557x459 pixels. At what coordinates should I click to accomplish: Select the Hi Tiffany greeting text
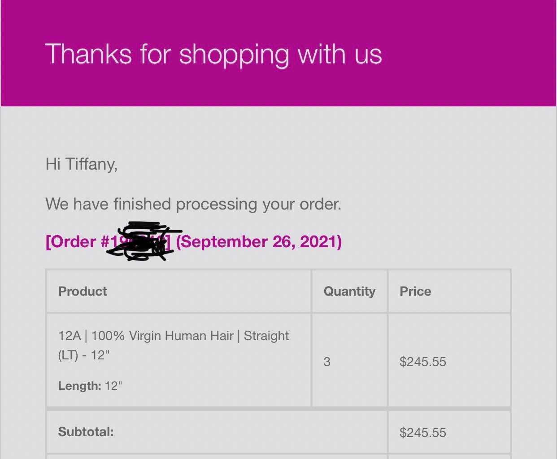pos(81,164)
